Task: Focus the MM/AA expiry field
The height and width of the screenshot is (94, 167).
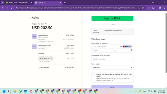Action: 102,50
